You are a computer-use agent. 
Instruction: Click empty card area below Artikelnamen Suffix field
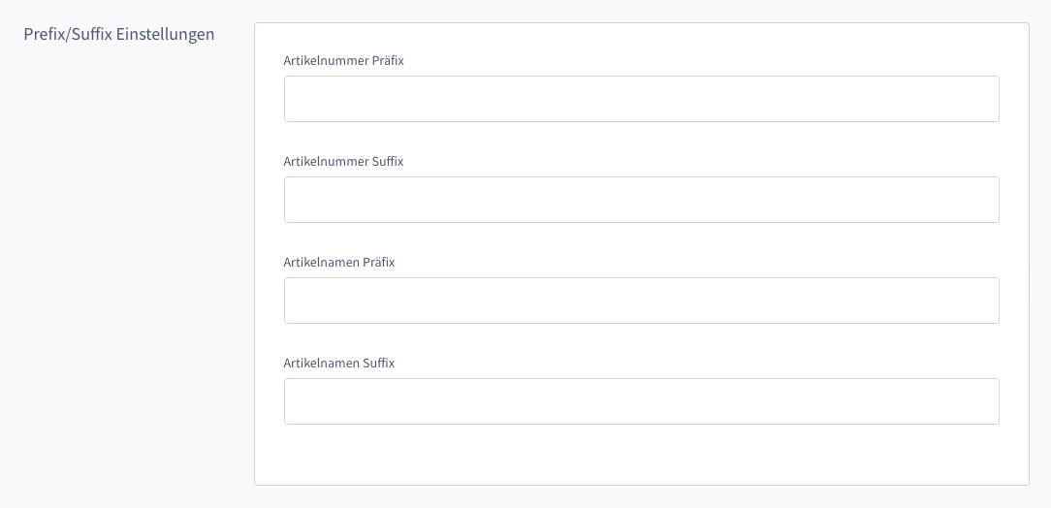pos(641,454)
